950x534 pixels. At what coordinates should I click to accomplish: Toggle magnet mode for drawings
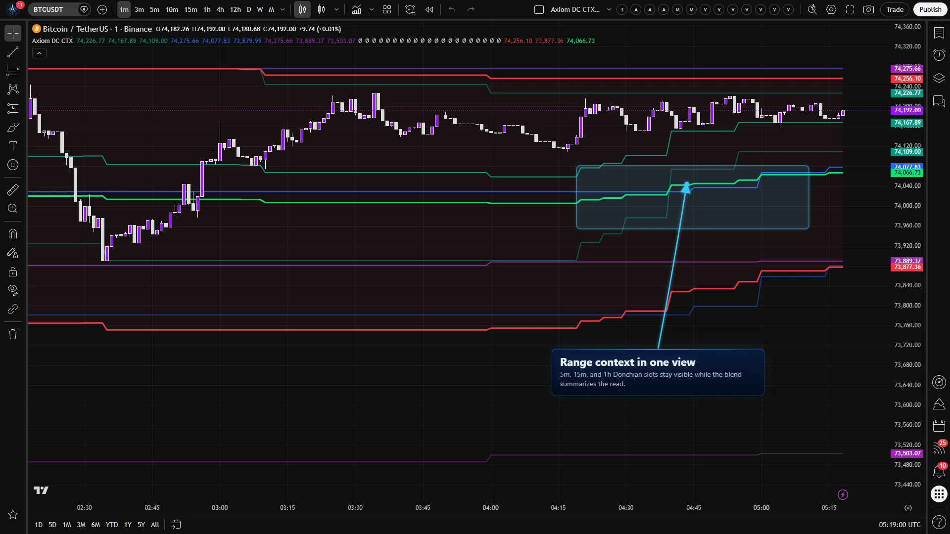click(13, 233)
